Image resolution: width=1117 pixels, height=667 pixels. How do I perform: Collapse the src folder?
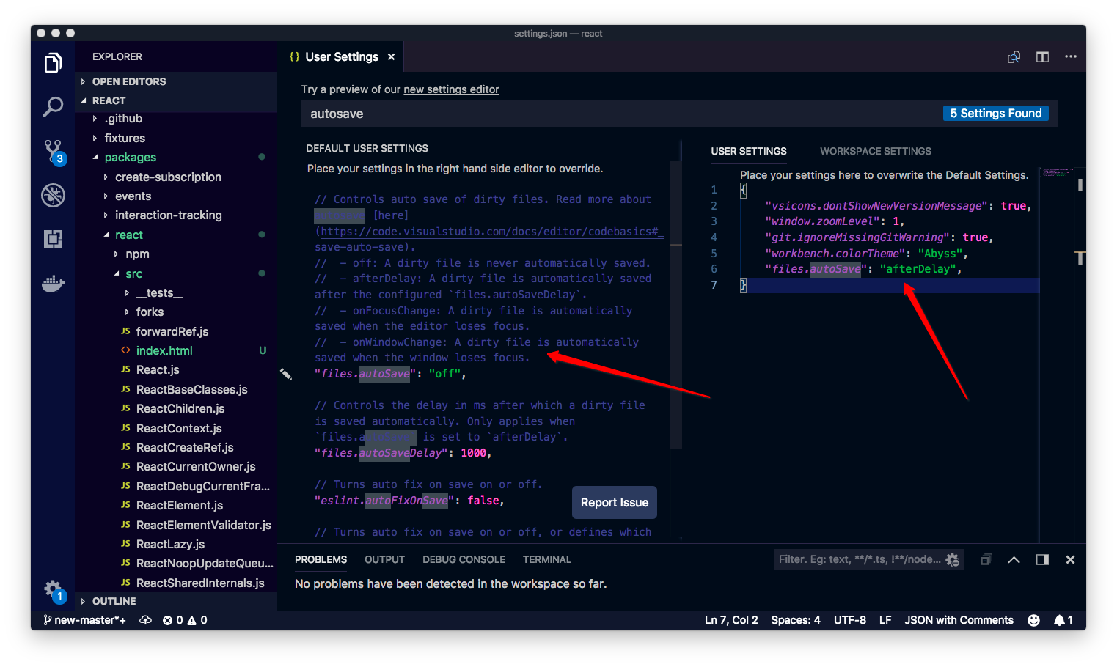pyautogui.click(x=134, y=273)
